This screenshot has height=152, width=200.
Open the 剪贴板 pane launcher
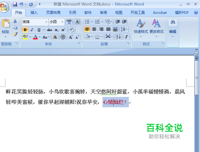17,43
